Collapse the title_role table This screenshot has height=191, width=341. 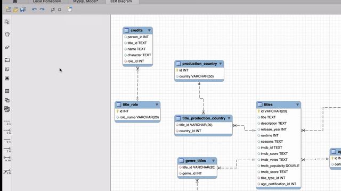point(157,105)
